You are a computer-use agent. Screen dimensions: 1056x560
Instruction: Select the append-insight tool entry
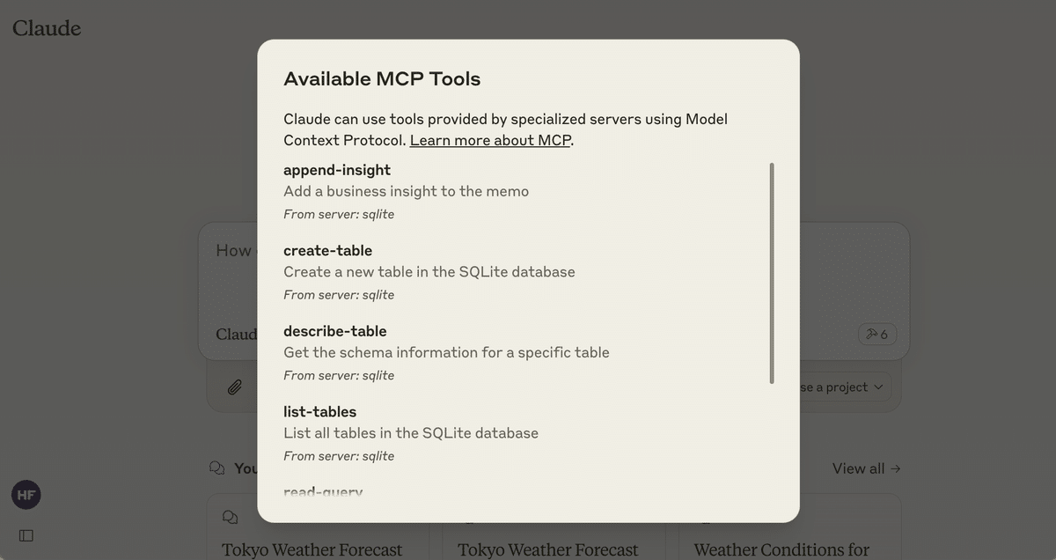coord(337,170)
